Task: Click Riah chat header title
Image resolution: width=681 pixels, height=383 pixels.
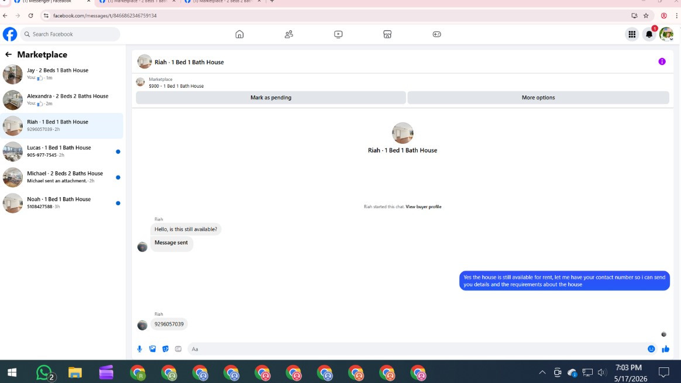Action: click(190, 62)
